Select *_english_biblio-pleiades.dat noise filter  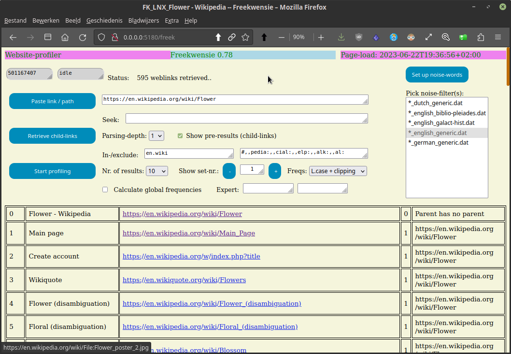point(447,113)
